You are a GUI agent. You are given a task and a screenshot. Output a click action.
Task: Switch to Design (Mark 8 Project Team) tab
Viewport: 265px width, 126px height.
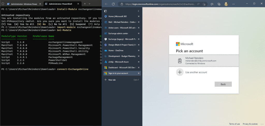tap(122, 45)
